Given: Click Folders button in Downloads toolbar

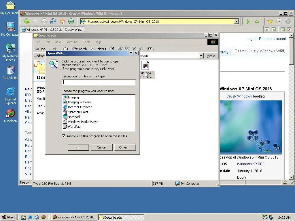Looking at the screenshot, I should pos(98,49).
